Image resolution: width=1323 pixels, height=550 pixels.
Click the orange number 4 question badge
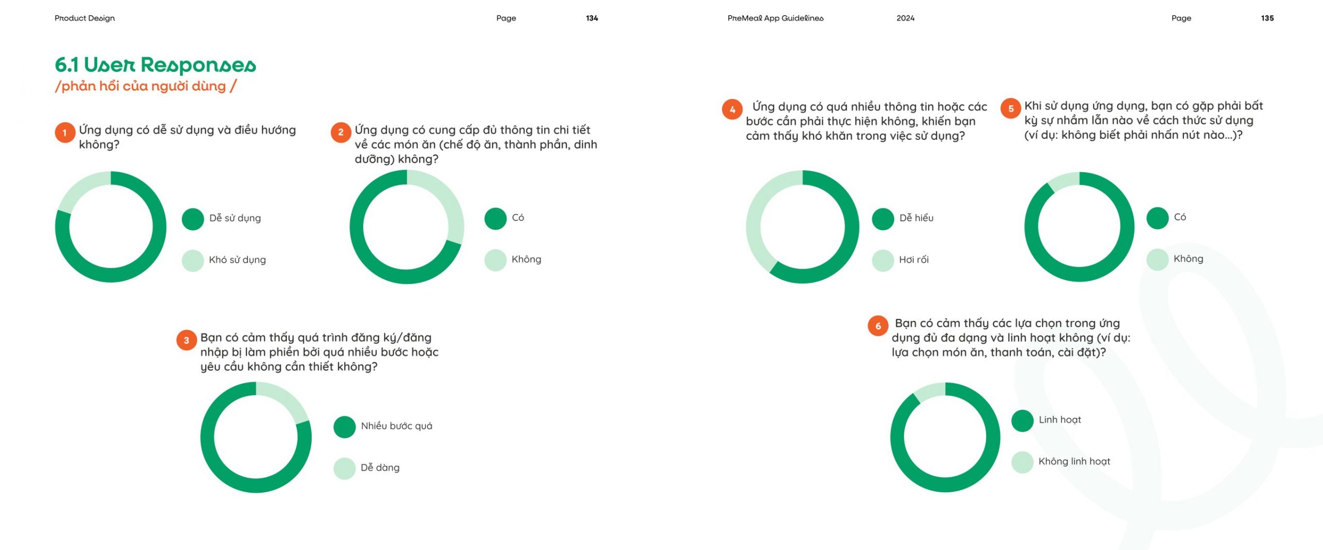pyautogui.click(x=732, y=109)
